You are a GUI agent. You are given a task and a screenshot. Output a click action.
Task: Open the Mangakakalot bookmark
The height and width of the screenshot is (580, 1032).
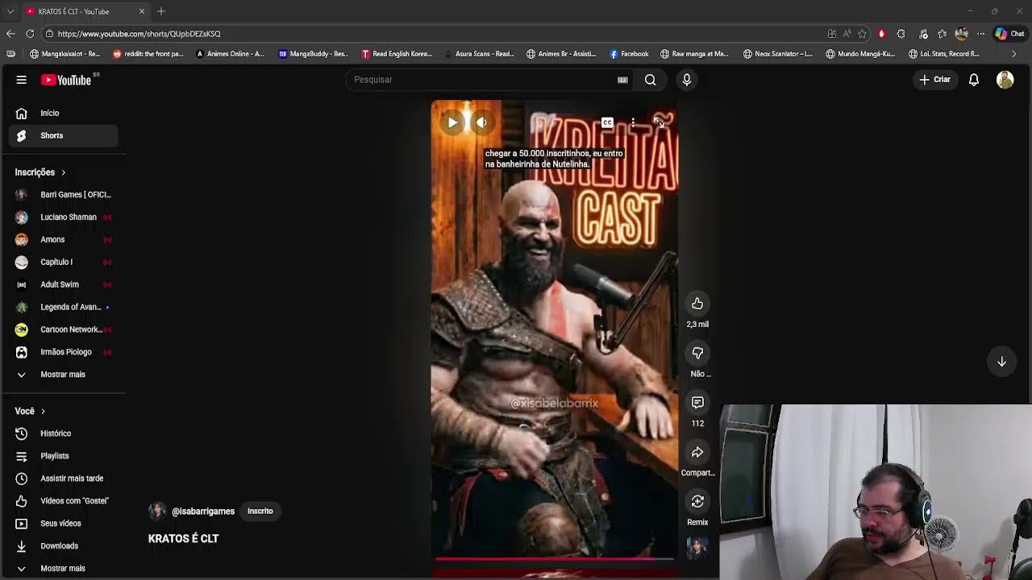coord(64,54)
